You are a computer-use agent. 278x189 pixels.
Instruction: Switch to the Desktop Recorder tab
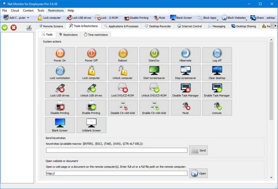click(154, 26)
